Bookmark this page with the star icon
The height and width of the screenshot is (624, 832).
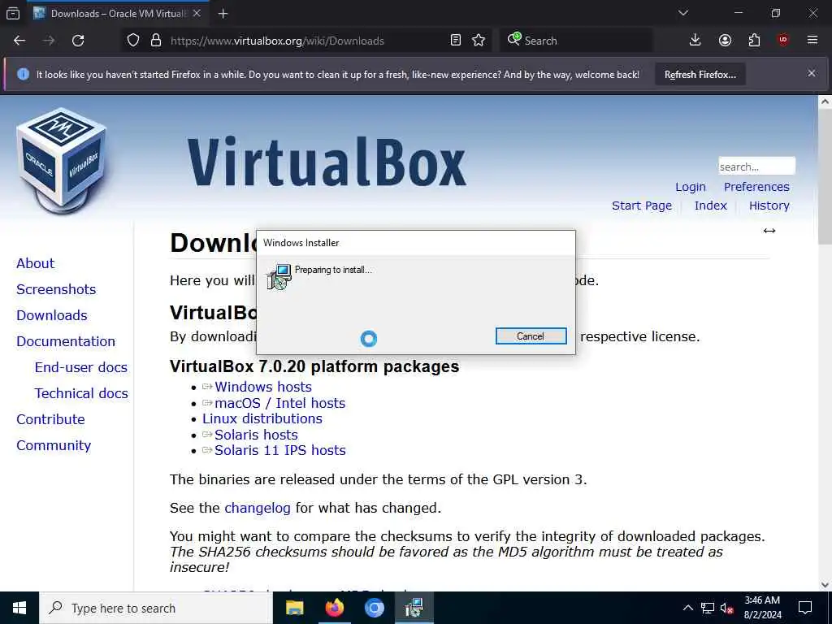click(x=479, y=41)
